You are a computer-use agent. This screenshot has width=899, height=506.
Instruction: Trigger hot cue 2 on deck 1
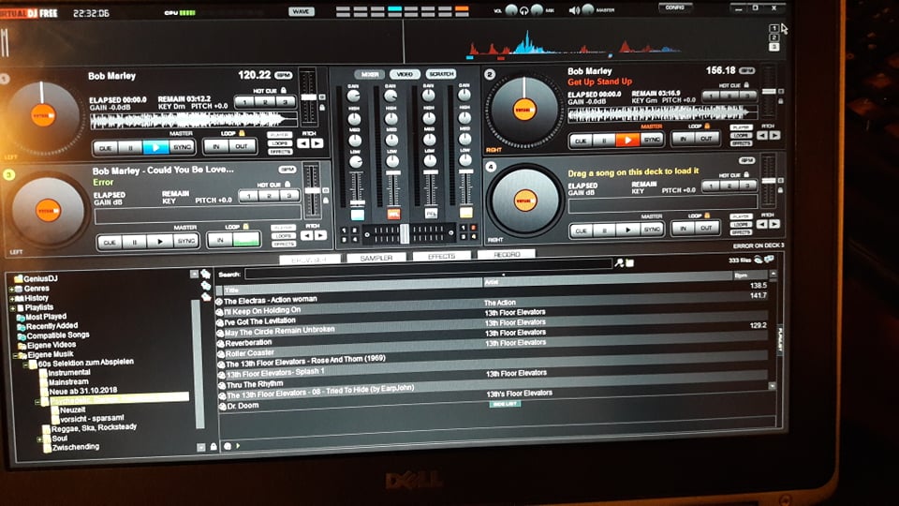click(265, 102)
